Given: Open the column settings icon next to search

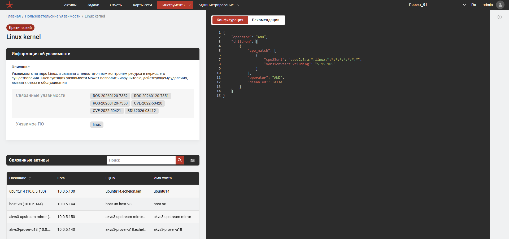Looking at the screenshot, I should 193,160.
